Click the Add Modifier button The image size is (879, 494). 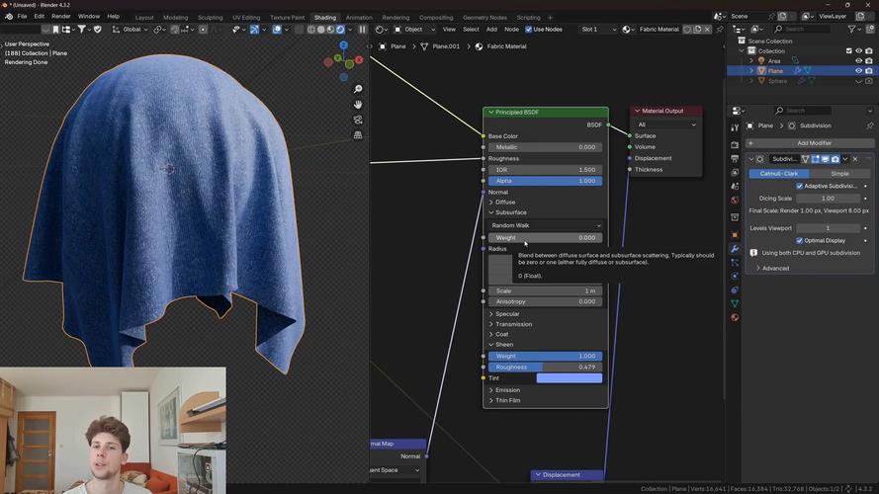(810, 143)
